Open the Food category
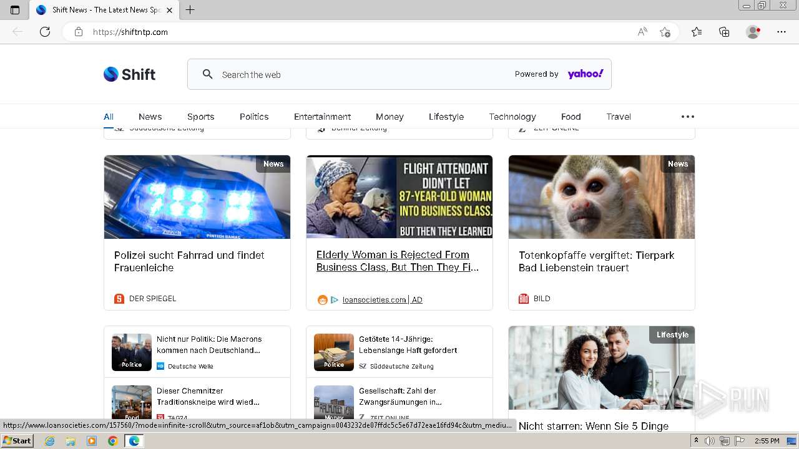This screenshot has height=449, width=799. coord(571,117)
